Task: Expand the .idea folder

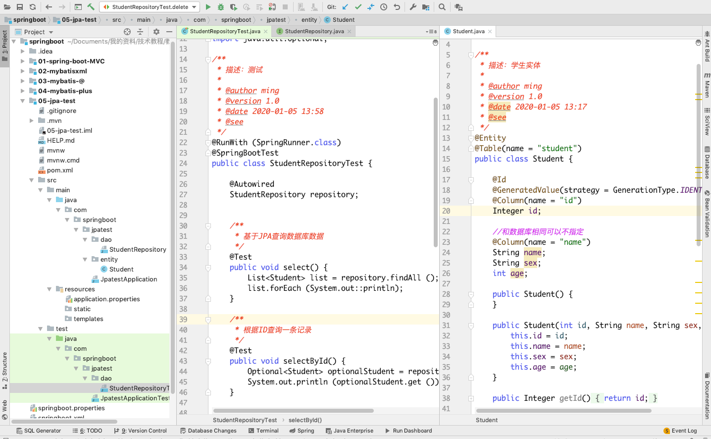Action: (23, 51)
